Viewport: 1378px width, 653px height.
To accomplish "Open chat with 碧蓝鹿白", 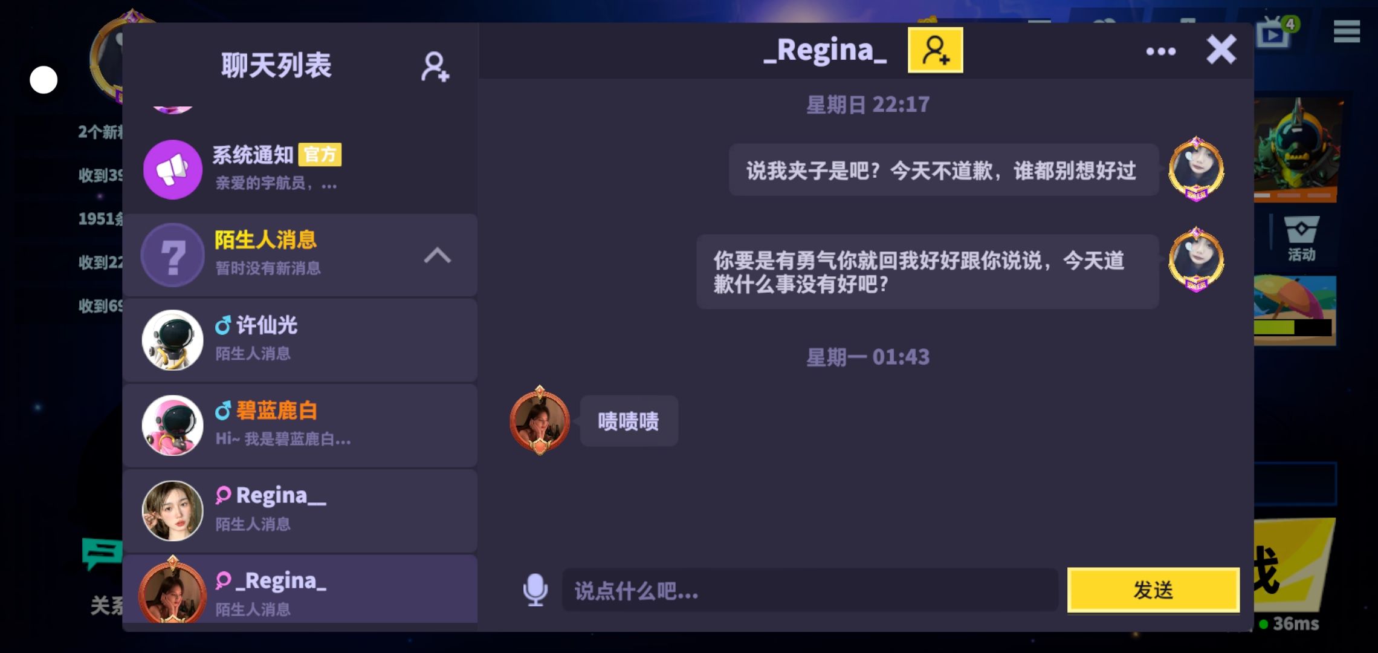I will click(300, 425).
